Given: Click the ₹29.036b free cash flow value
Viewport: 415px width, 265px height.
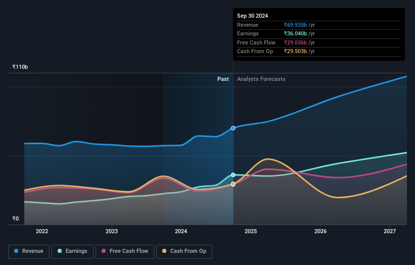Looking at the screenshot, I should pyautogui.click(x=295, y=42).
